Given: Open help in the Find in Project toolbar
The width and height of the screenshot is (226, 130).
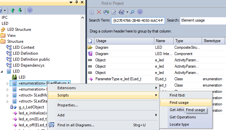Looking at the screenshot, I should click(x=140, y=12).
